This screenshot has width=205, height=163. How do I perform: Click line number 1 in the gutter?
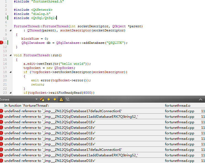[6, 2]
